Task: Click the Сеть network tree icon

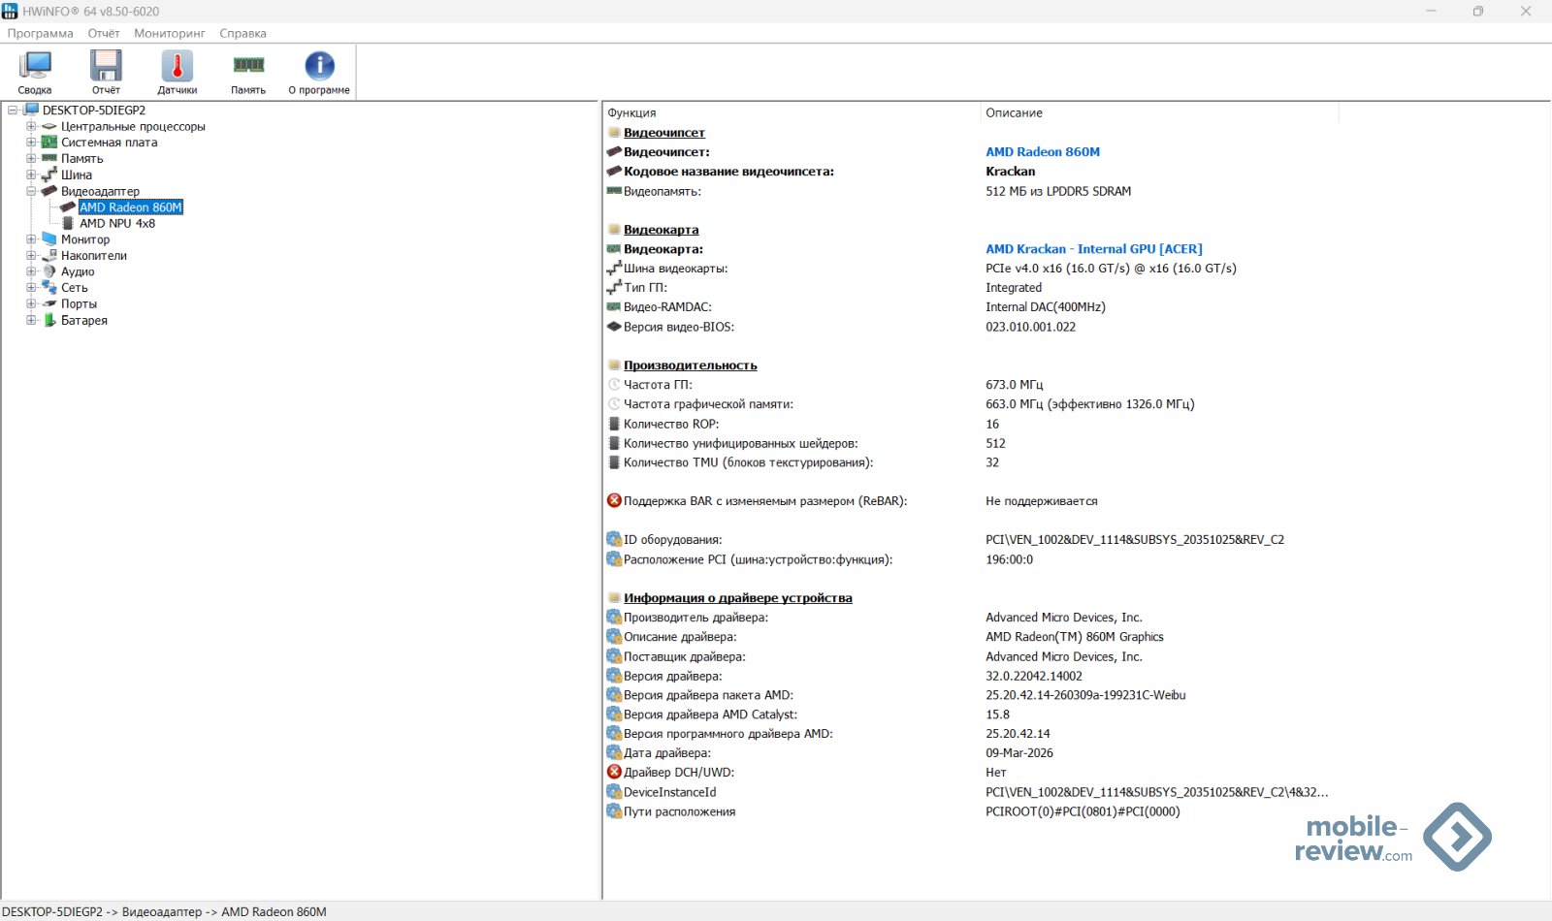Action: [49, 287]
